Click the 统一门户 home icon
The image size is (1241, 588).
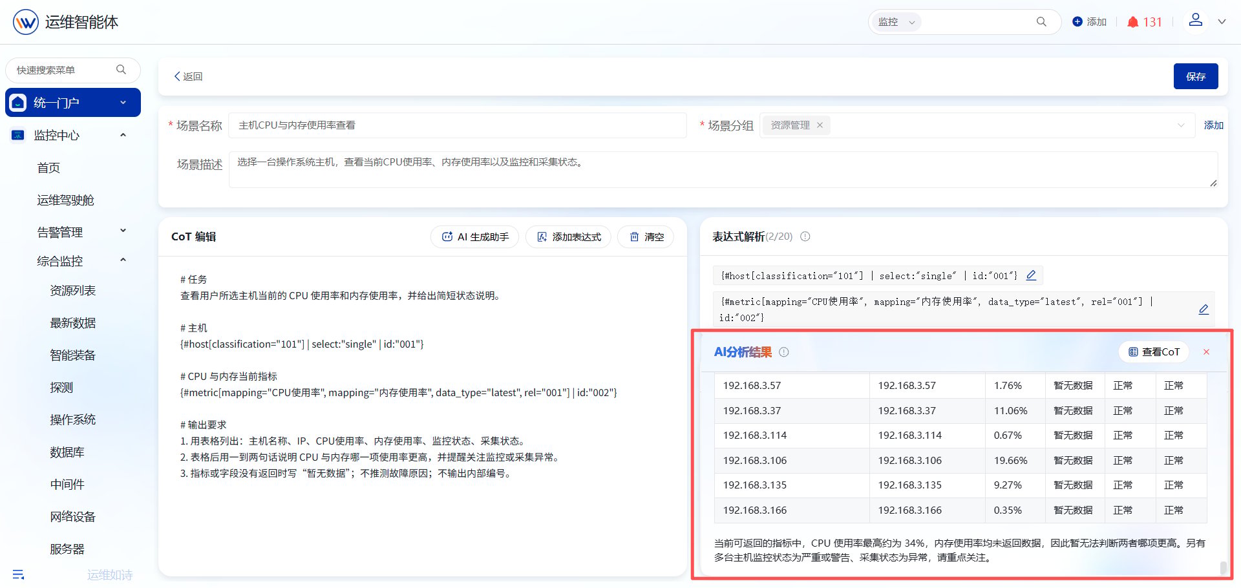(18, 103)
